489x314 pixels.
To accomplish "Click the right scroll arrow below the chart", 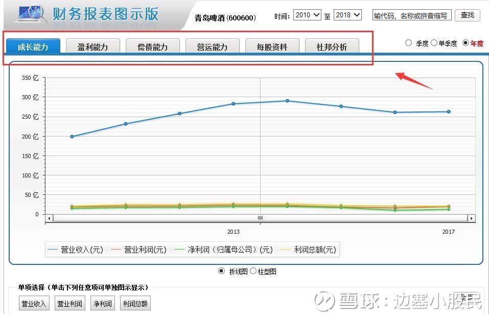I will 471,218.
